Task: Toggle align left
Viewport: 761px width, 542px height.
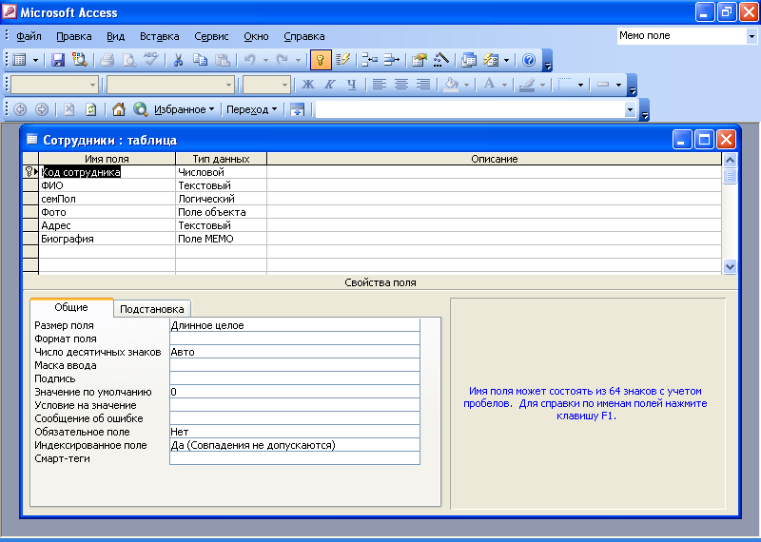Action: point(379,85)
